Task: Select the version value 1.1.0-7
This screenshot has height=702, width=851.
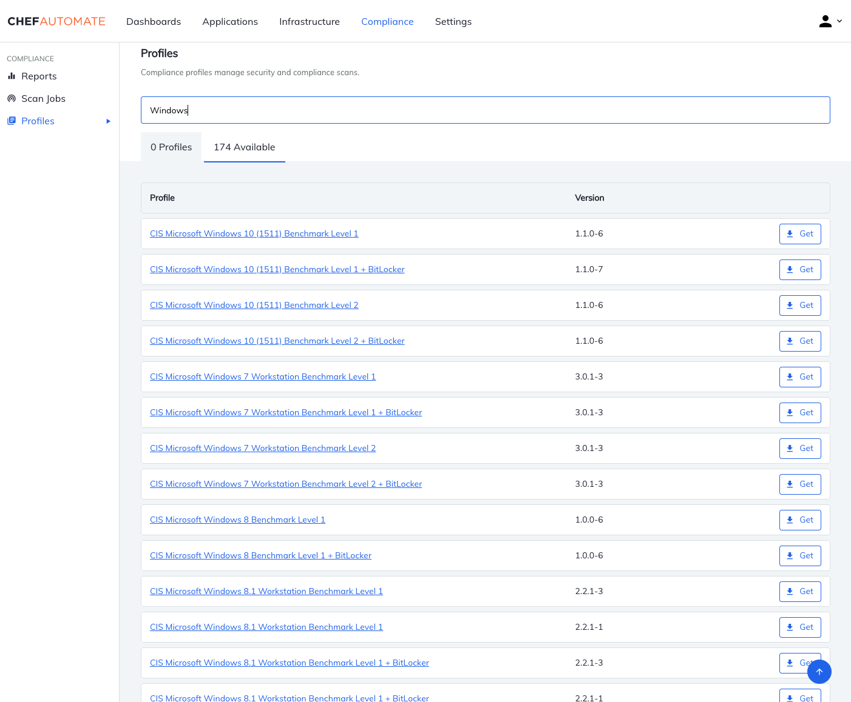Action: 589,270
